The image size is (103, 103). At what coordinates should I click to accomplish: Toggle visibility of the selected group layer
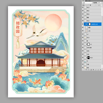[83, 24]
